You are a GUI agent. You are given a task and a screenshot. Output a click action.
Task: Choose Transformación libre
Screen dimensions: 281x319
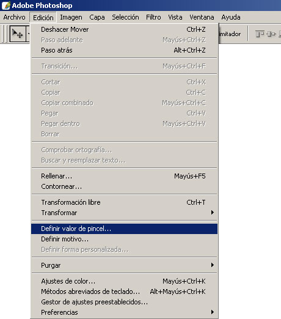(x=124, y=202)
